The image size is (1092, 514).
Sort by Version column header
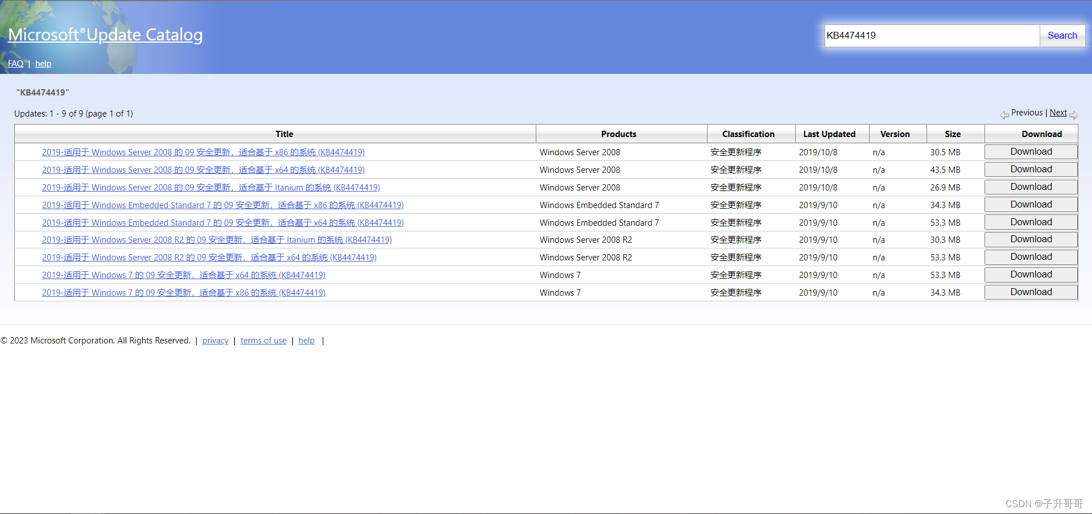tap(895, 134)
